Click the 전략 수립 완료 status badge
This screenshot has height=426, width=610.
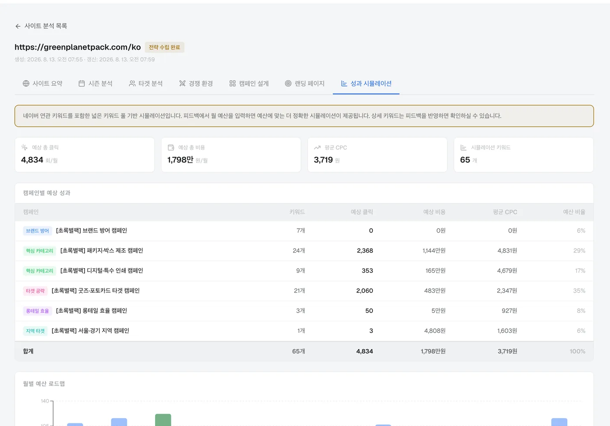pyautogui.click(x=165, y=47)
